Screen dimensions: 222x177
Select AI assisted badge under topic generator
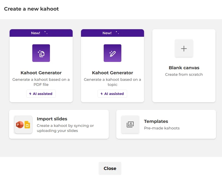click(x=112, y=94)
